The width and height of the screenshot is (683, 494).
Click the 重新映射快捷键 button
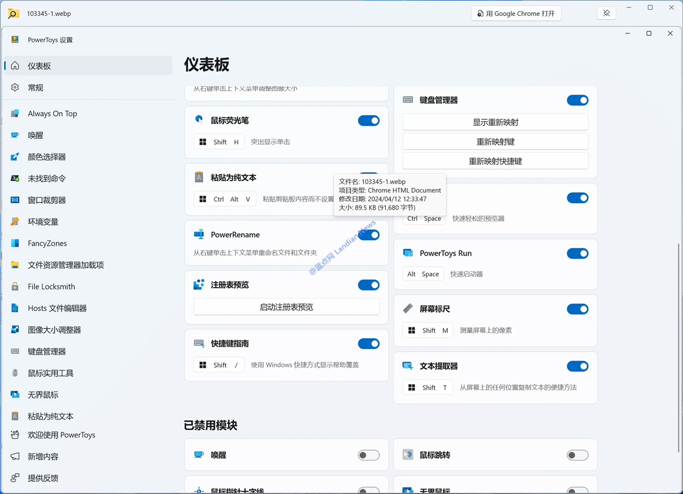(x=495, y=161)
